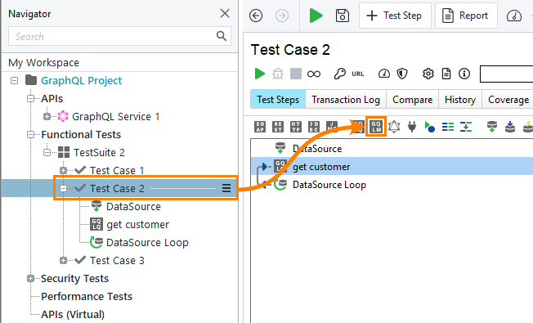Expand the Security Tests node

tap(30, 279)
